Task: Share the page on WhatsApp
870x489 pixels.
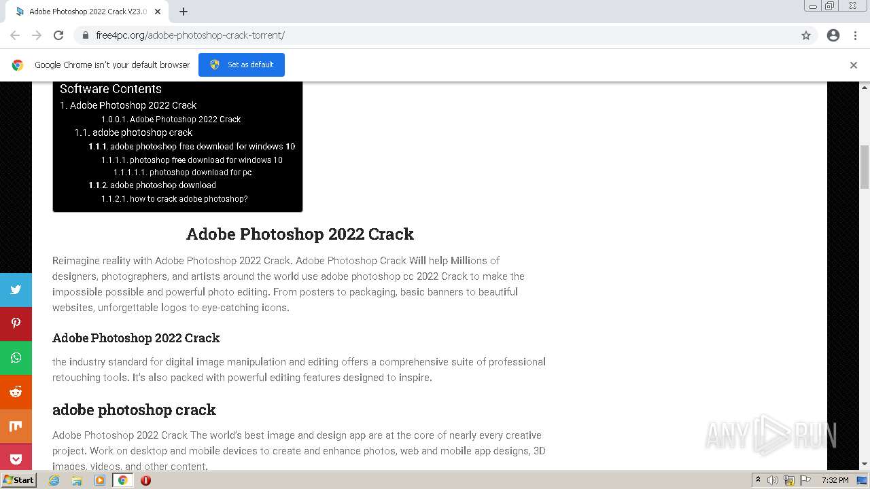Action: tap(16, 358)
